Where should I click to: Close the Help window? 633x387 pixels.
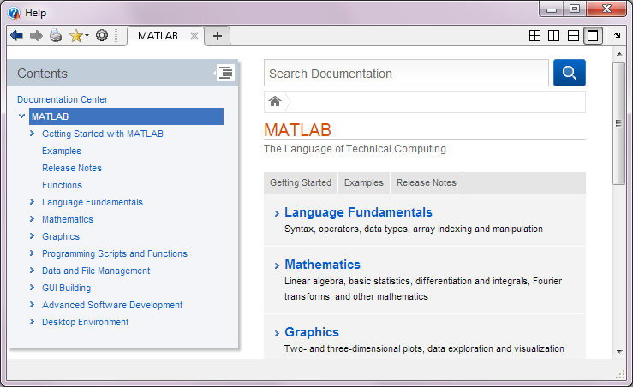[606, 9]
